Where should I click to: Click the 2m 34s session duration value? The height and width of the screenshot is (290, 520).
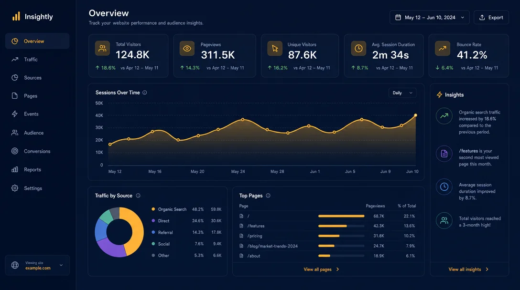click(x=390, y=55)
